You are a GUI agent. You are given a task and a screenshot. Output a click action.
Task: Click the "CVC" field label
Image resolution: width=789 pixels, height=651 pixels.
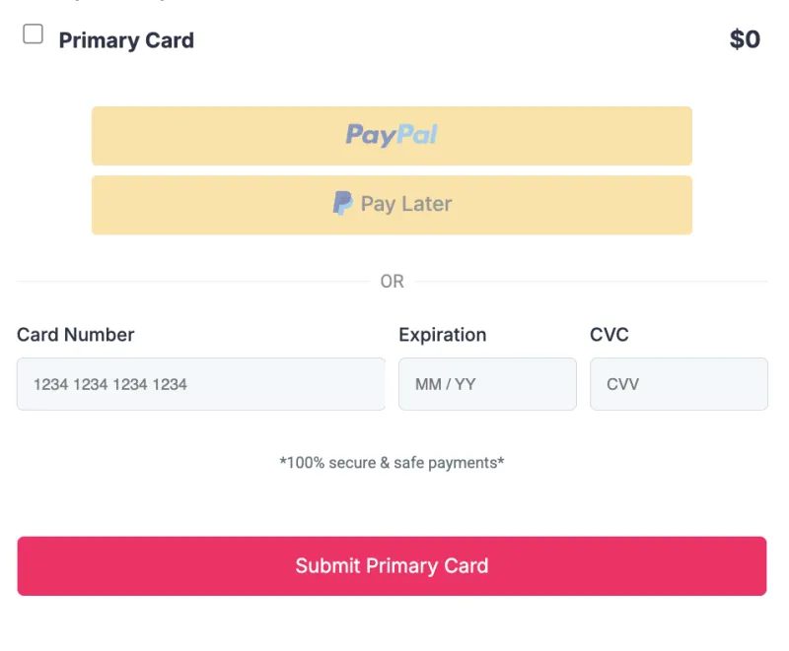(x=610, y=335)
